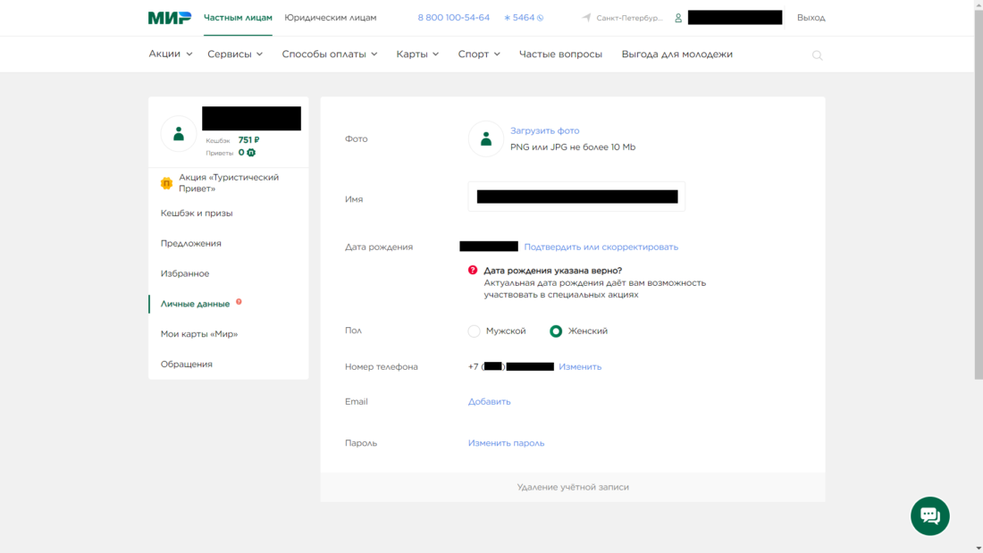This screenshot has width=983, height=553.
Task: Click the Имя input field
Action: coord(576,197)
